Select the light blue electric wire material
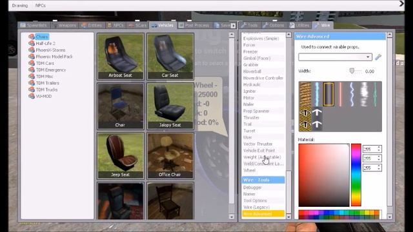The width and height of the screenshot is (413, 232). pyautogui.click(x=317, y=95)
